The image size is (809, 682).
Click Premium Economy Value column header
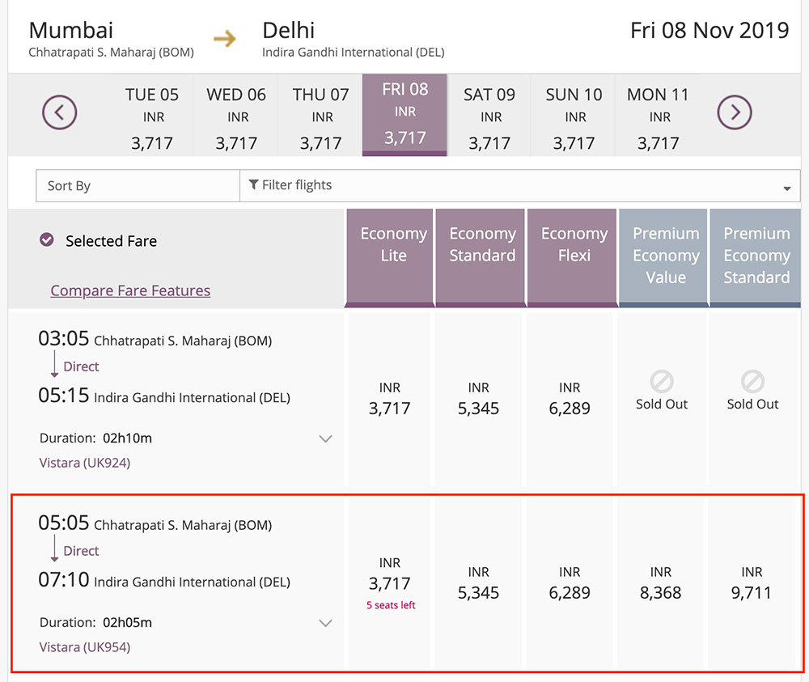click(x=663, y=258)
